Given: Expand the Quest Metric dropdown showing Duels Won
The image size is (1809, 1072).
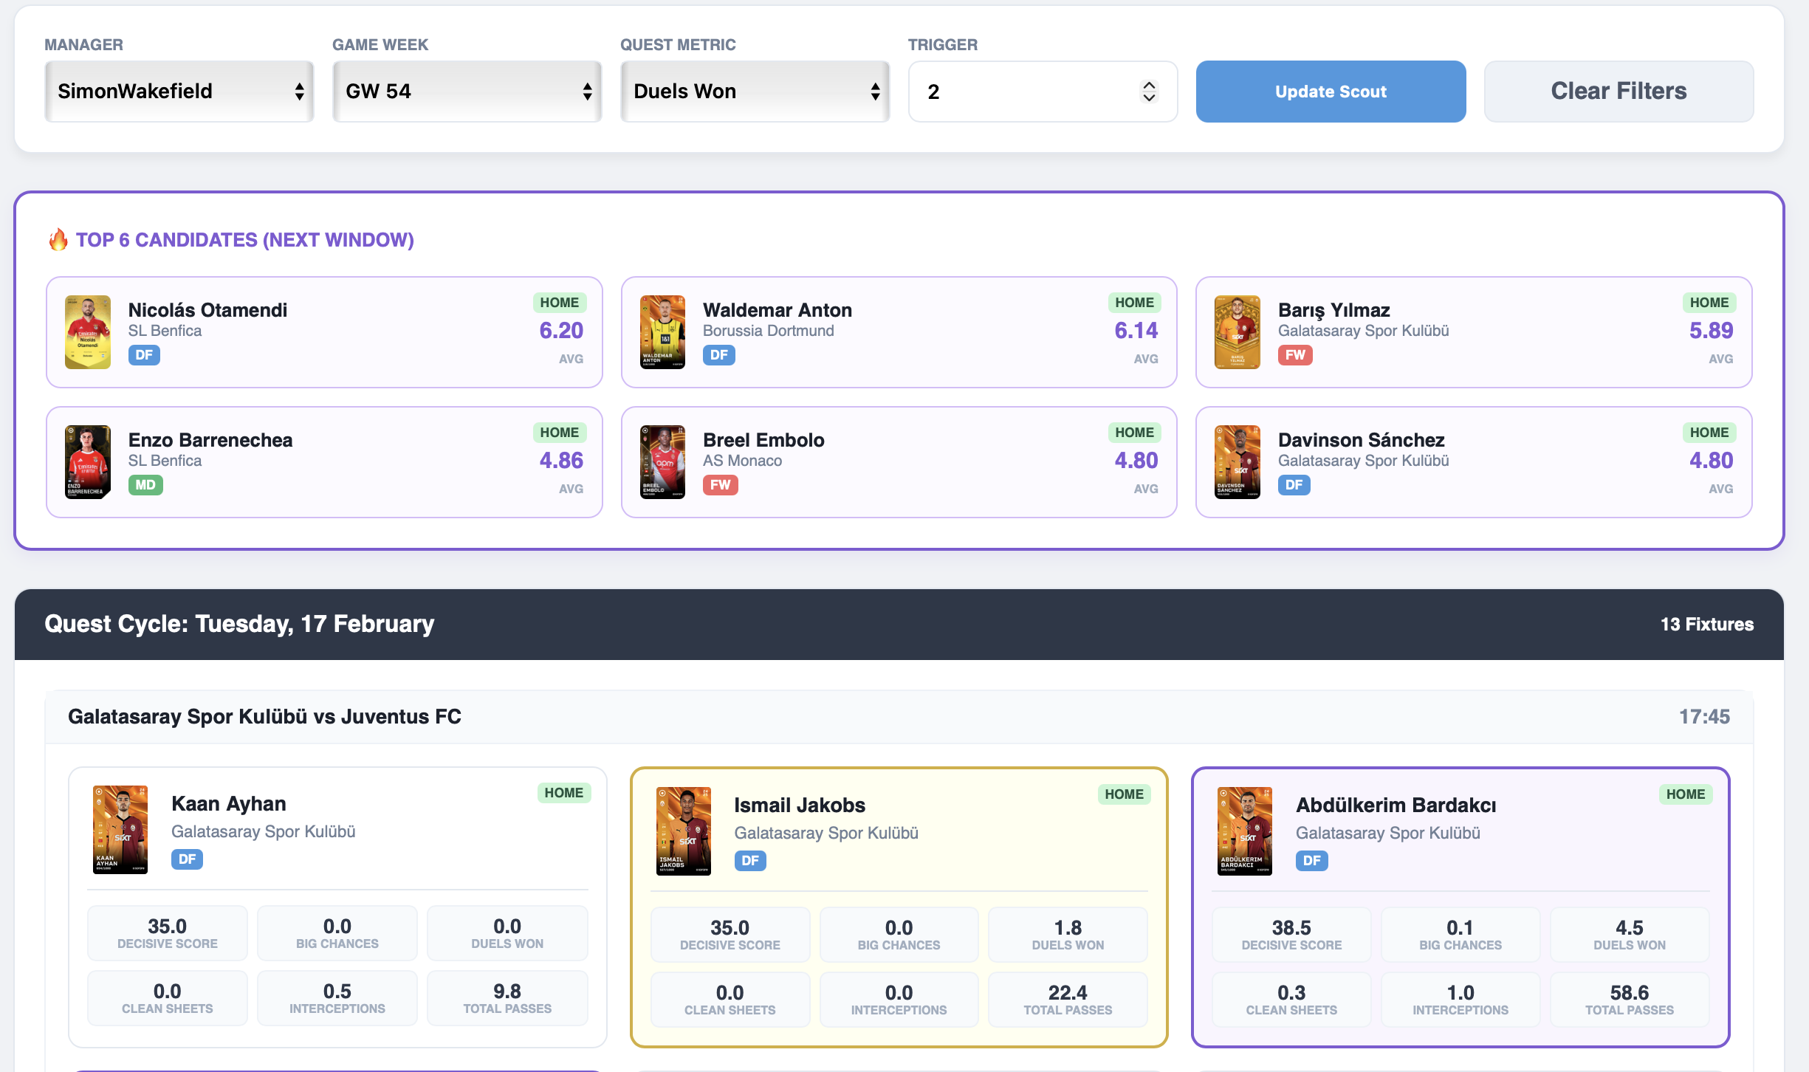Looking at the screenshot, I should point(755,92).
